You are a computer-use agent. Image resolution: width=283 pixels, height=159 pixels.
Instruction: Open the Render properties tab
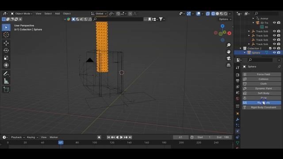point(237,75)
